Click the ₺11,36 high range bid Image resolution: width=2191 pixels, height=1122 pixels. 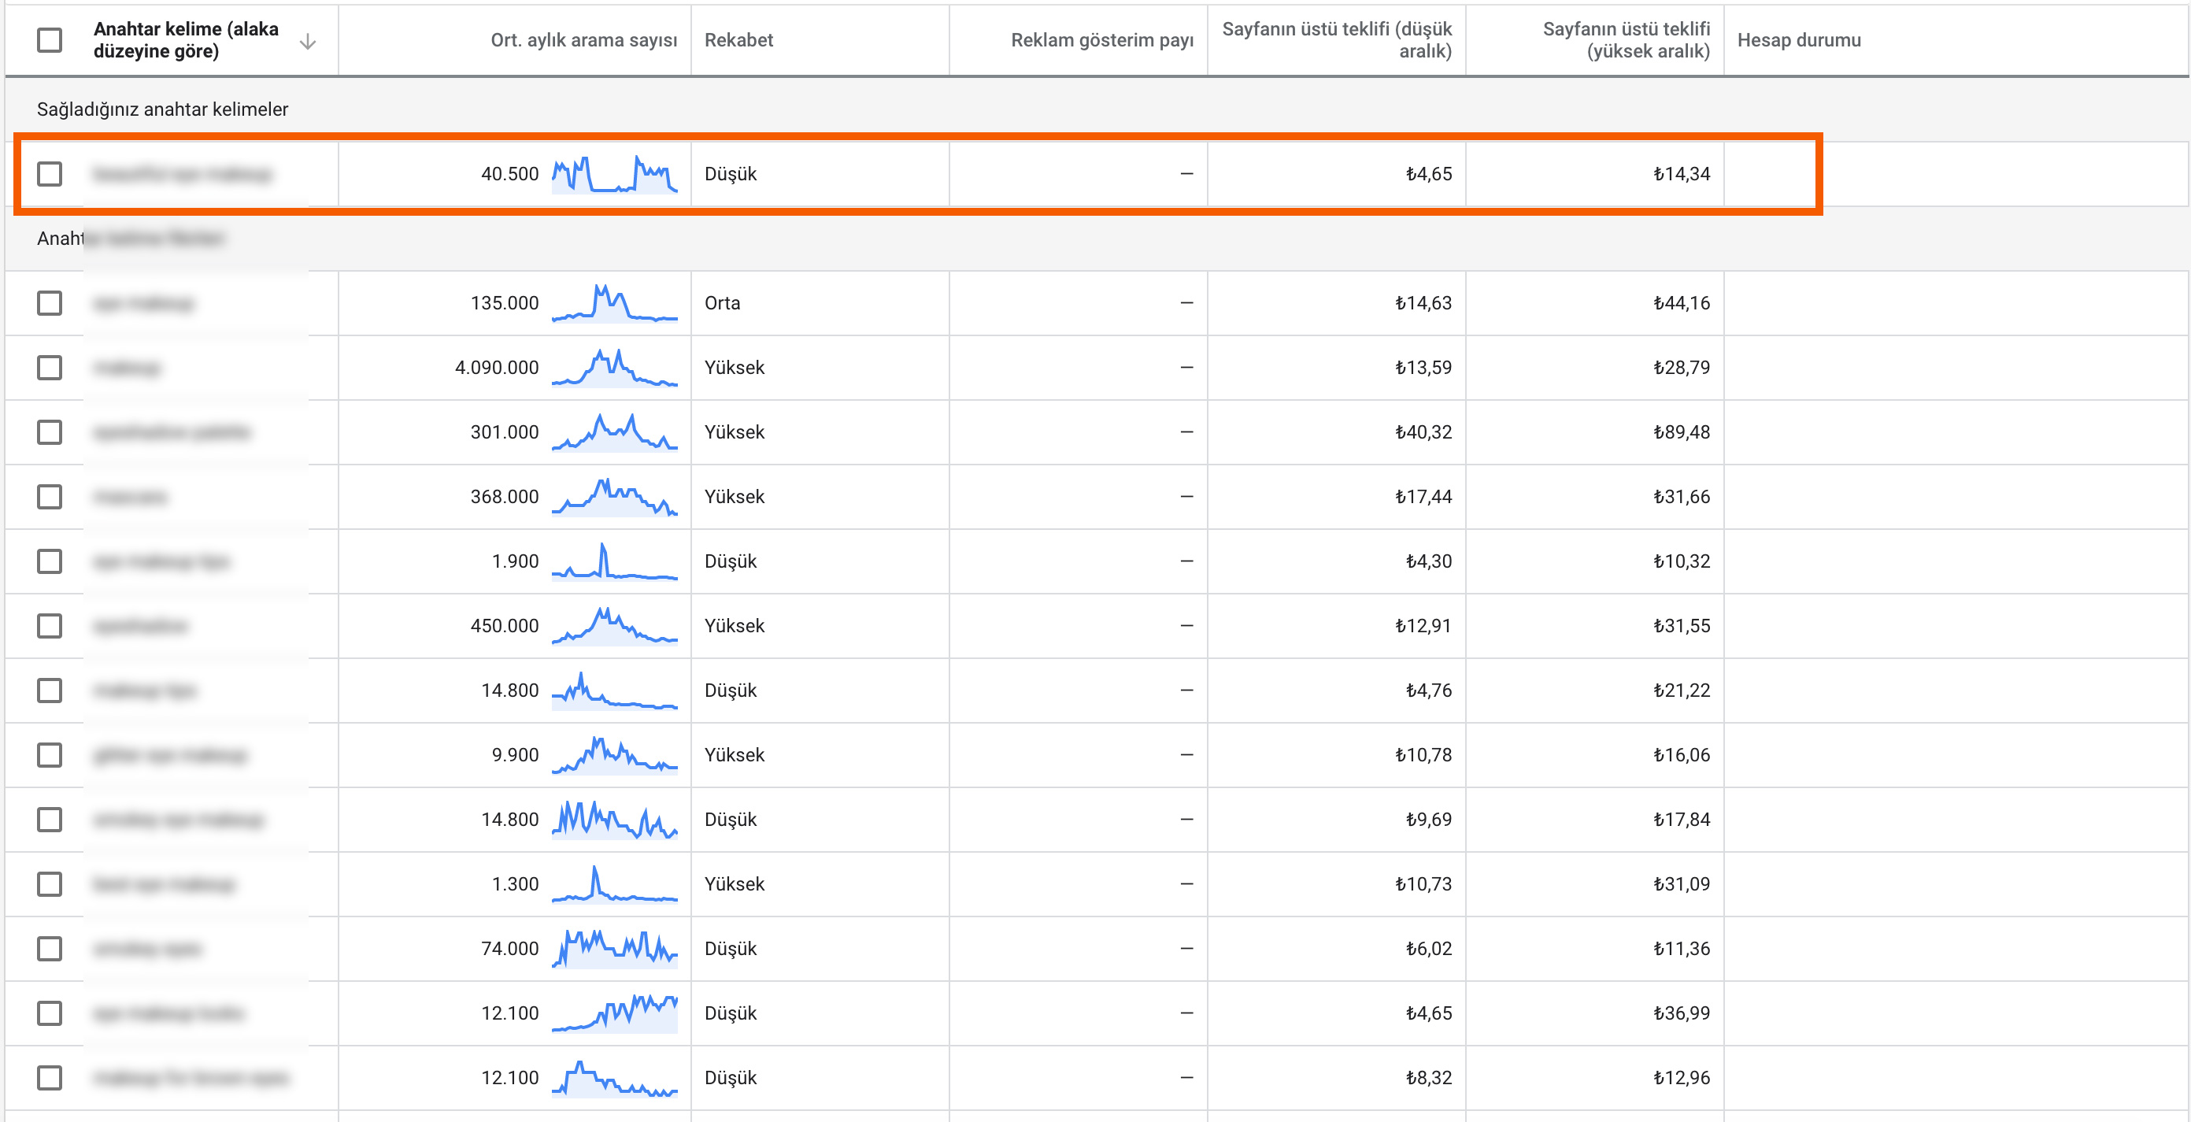[1682, 949]
